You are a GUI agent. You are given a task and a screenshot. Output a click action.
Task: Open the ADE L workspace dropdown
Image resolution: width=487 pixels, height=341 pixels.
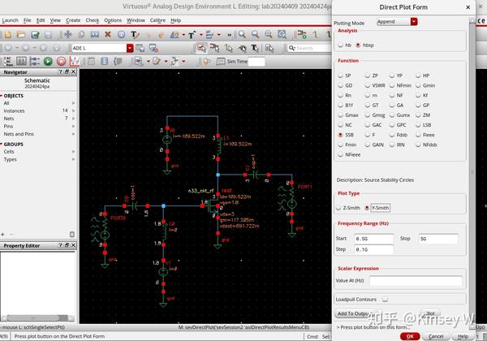pos(130,48)
